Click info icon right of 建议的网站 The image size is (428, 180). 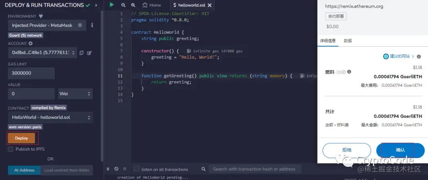[419, 57]
